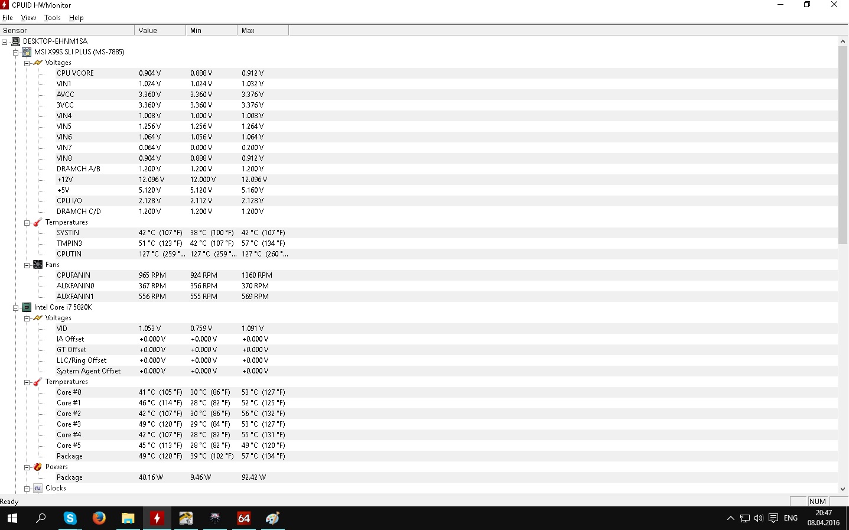Open File Explorer from the taskbar

tap(128, 518)
